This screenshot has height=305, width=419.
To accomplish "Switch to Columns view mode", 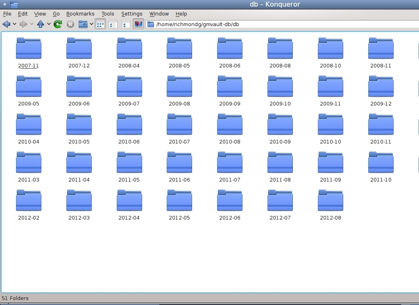I will tap(126, 25).
